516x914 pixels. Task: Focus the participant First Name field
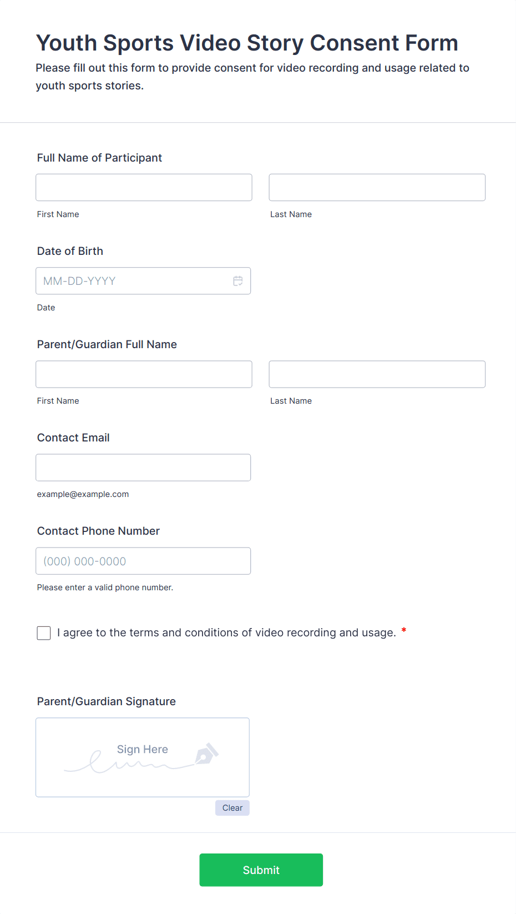tap(144, 188)
